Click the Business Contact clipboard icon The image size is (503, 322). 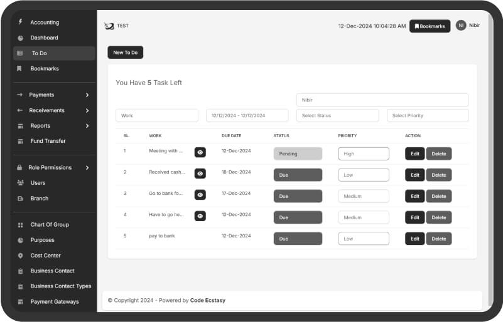tap(20, 271)
